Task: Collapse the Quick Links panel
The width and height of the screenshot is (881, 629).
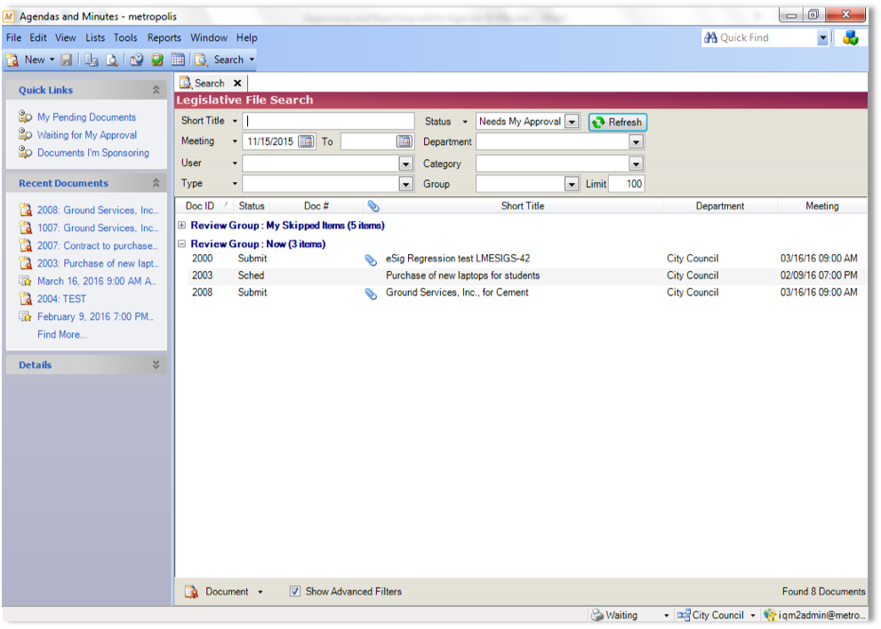Action: click(x=156, y=90)
